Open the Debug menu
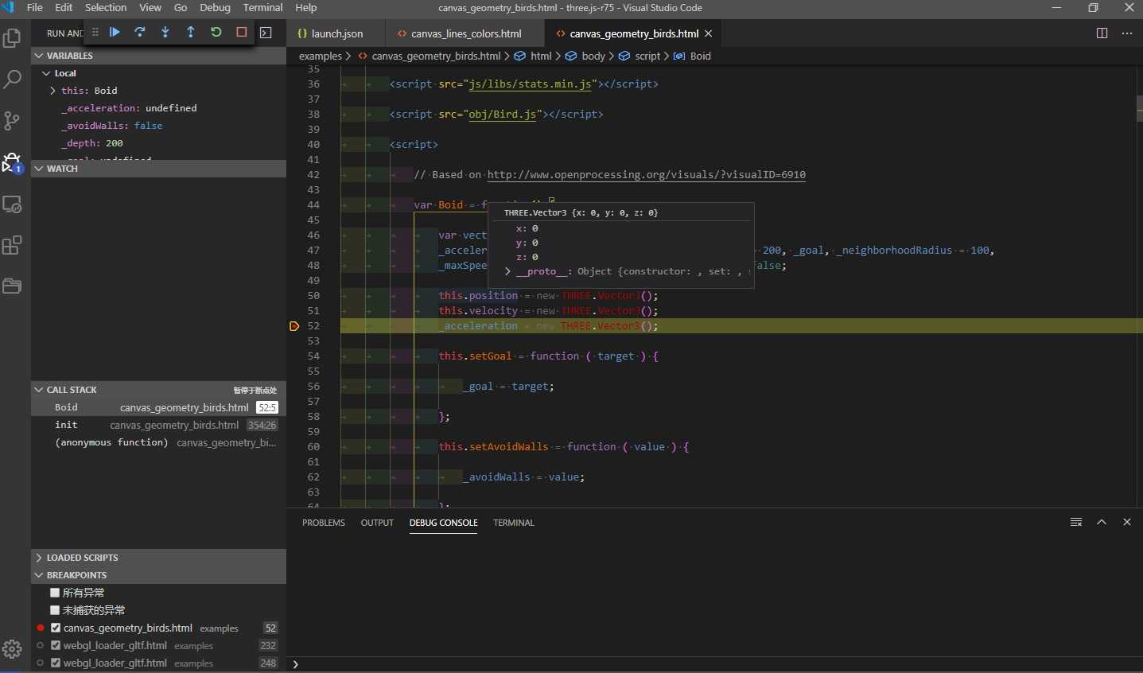This screenshot has height=673, width=1143. (215, 7)
